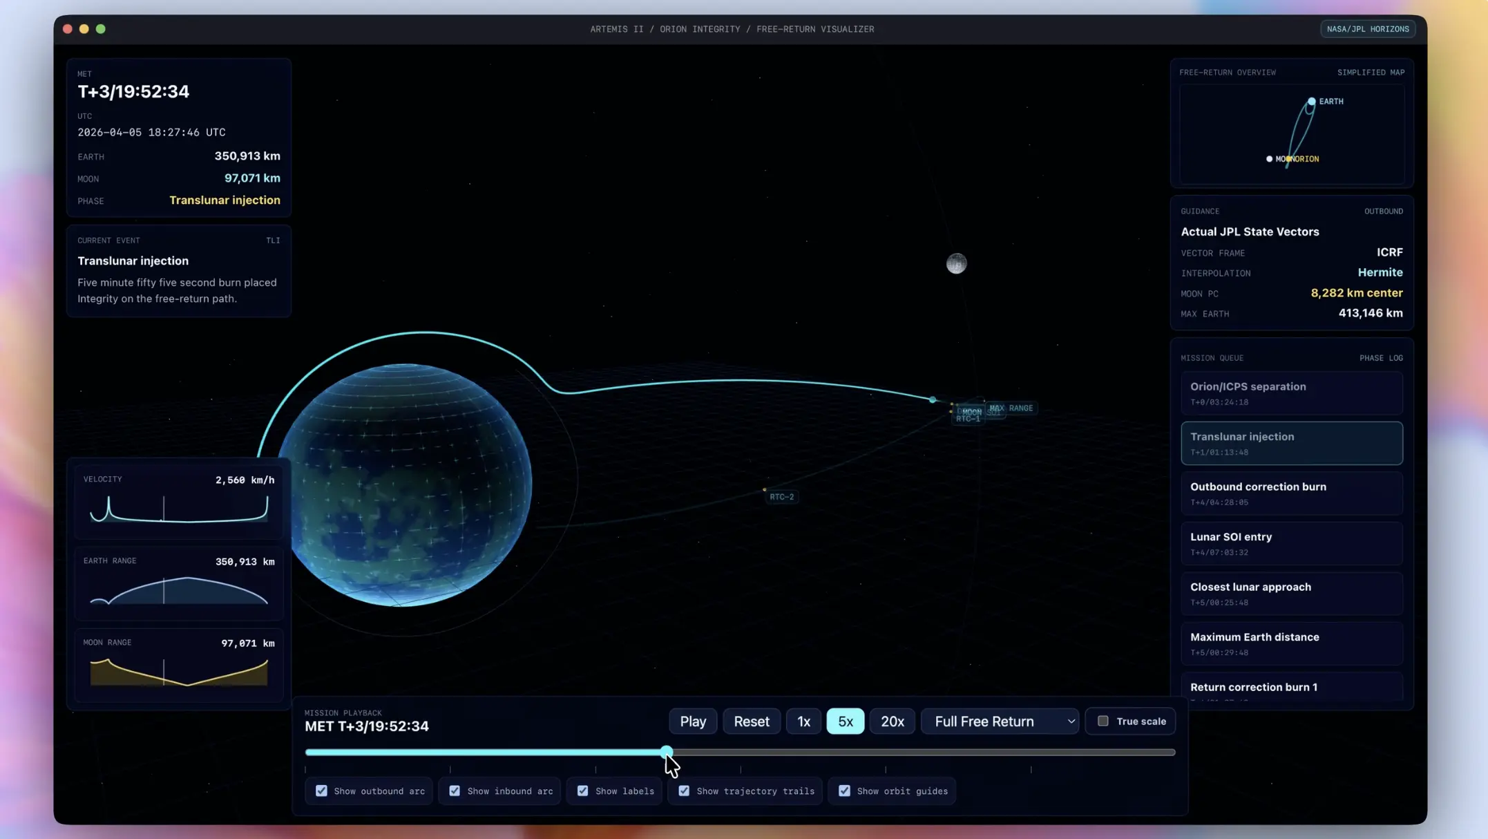The height and width of the screenshot is (839, 1488).
Task: Click the yellow Translunar injection phase value
Action: 225,200
